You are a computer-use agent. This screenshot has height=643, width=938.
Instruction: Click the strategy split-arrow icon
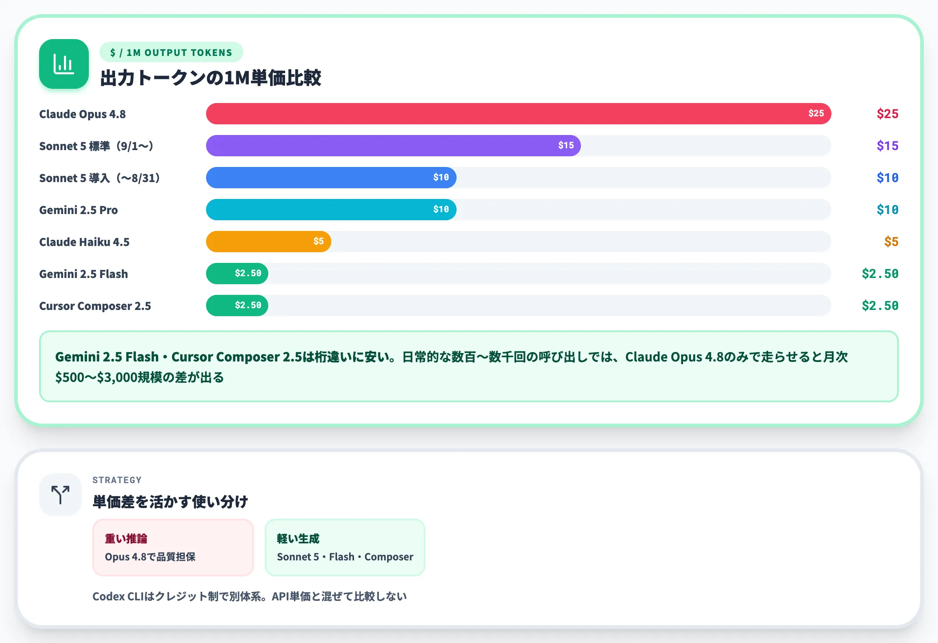pos(60,494)
